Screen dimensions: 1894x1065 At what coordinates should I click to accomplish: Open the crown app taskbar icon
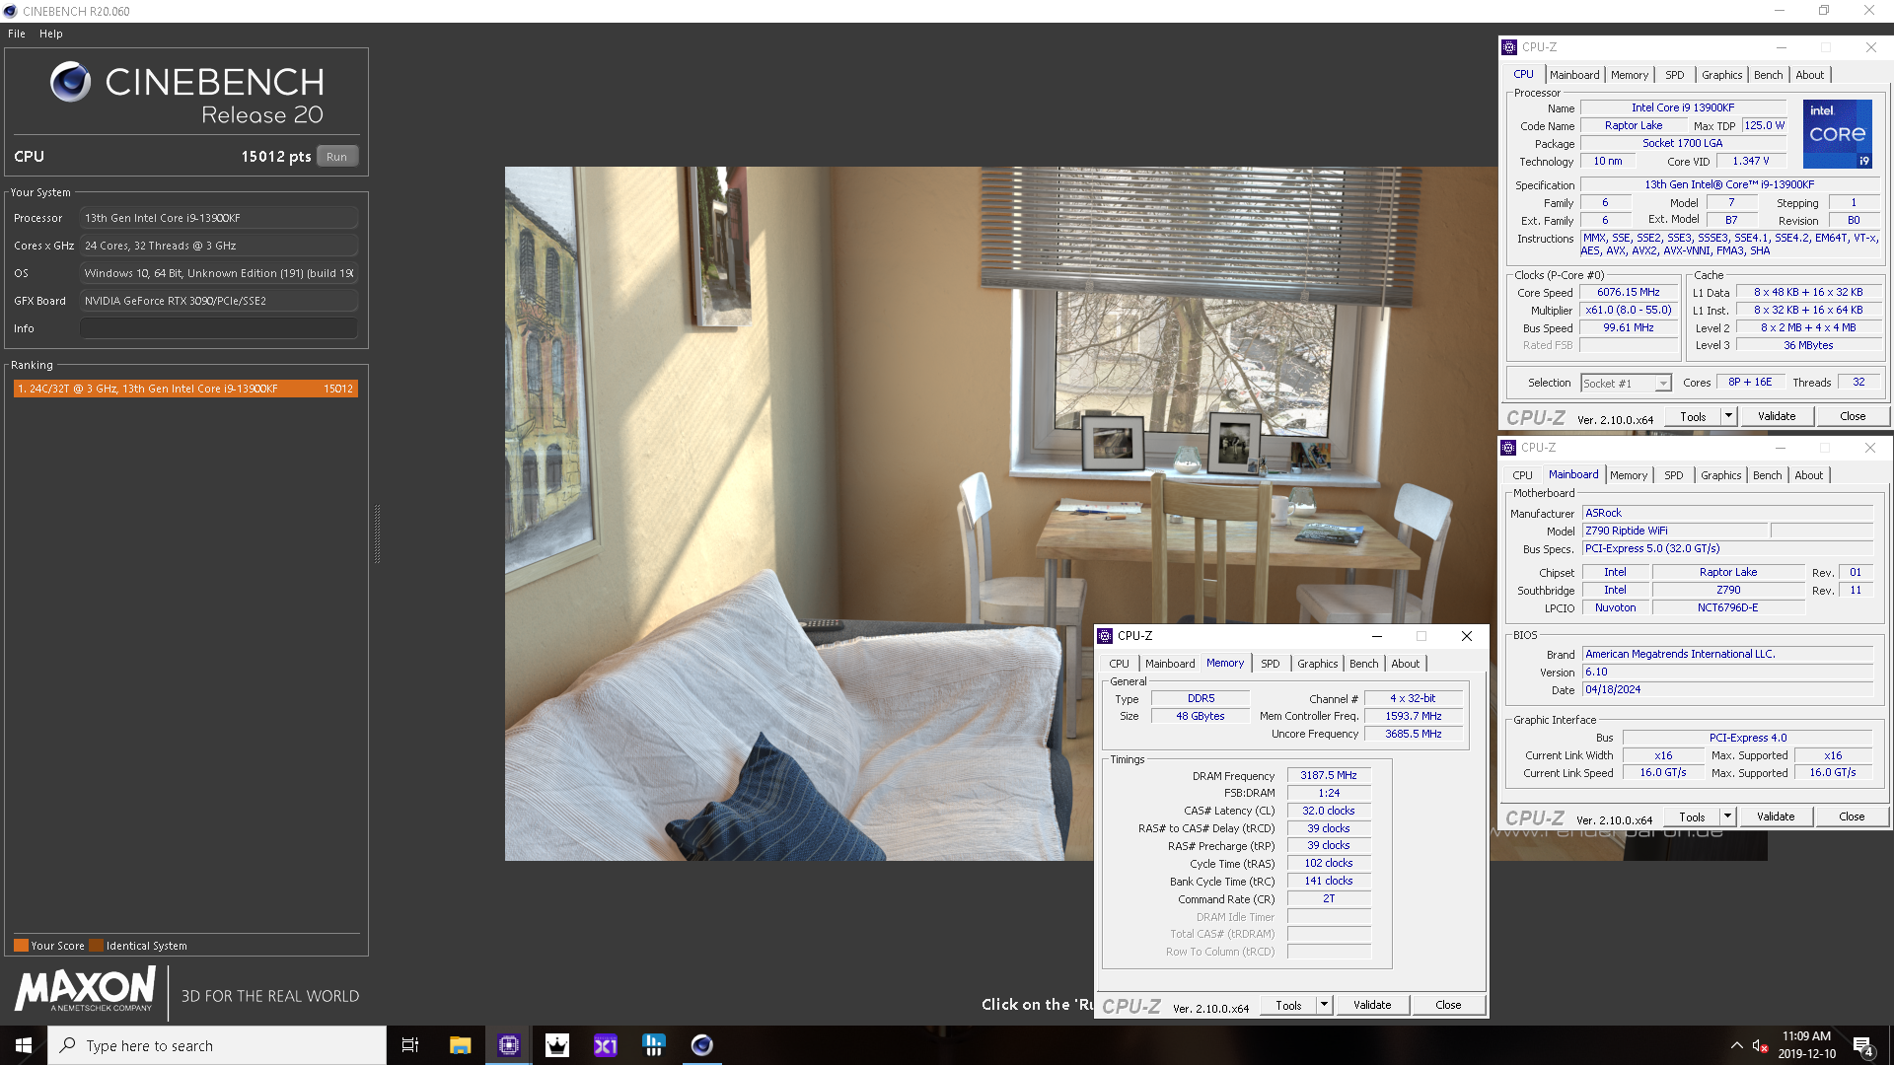pos(556,1045)
